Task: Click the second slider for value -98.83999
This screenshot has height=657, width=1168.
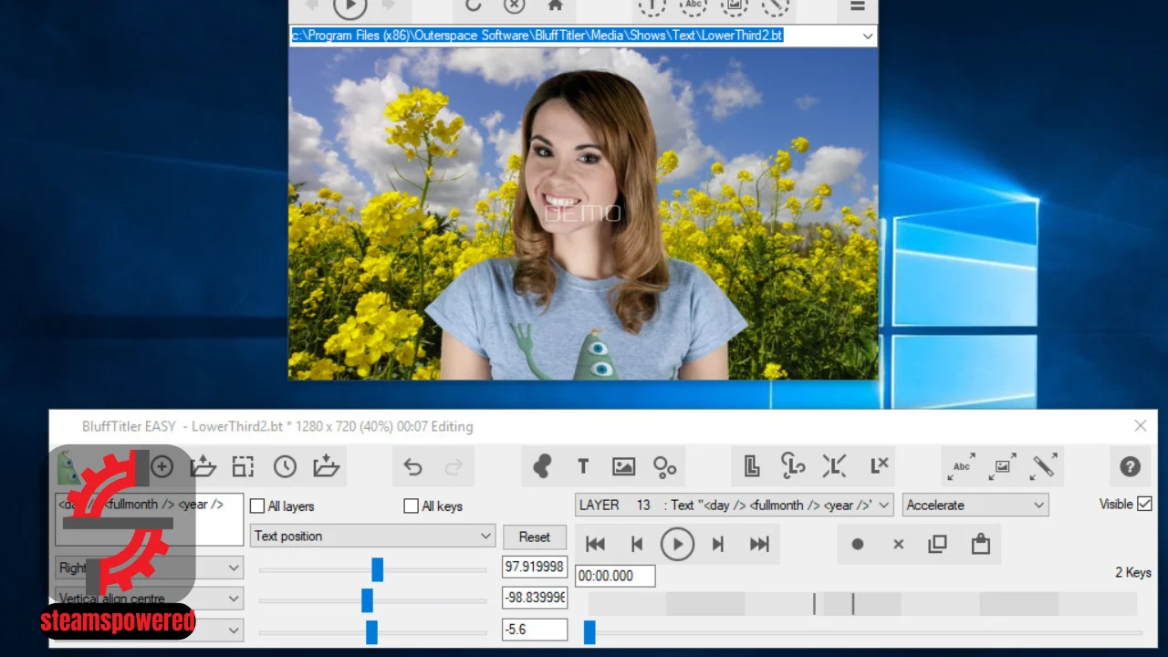Action: 367,600
